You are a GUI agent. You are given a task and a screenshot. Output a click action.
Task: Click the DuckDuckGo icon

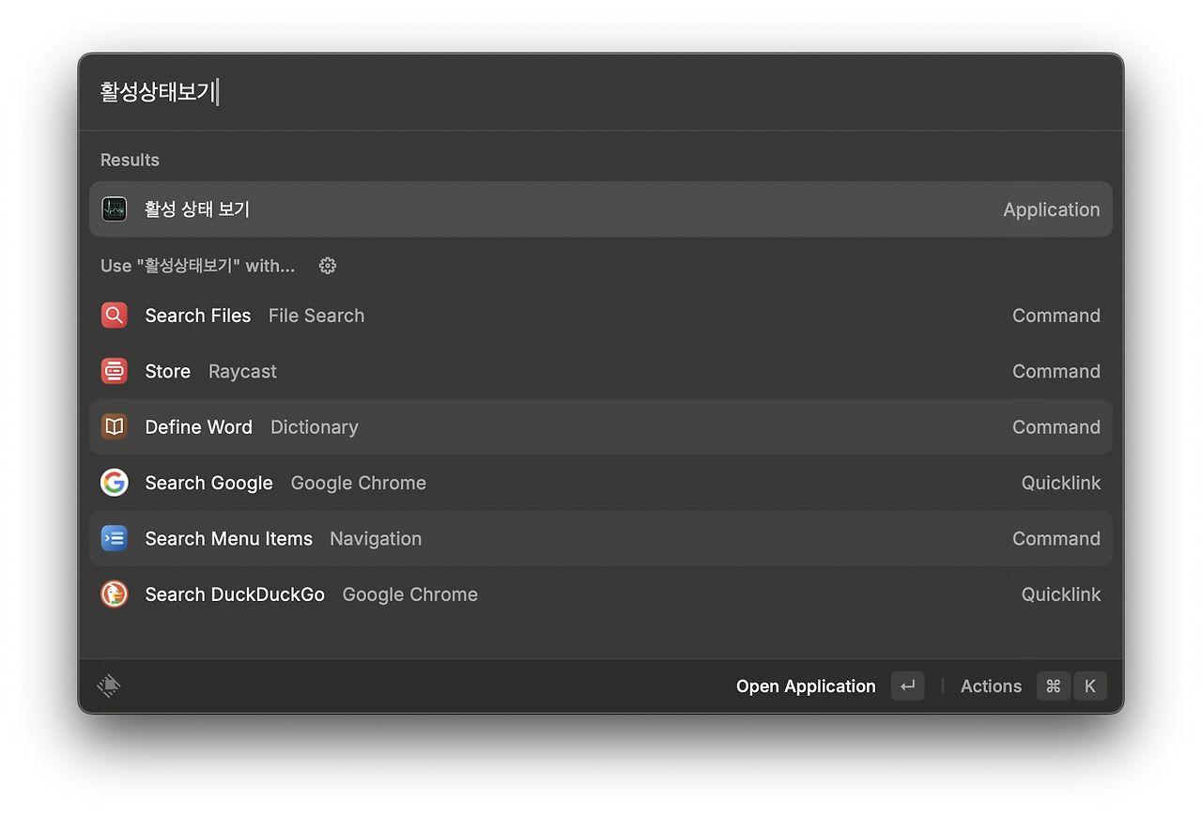click(x=114, y=593)
